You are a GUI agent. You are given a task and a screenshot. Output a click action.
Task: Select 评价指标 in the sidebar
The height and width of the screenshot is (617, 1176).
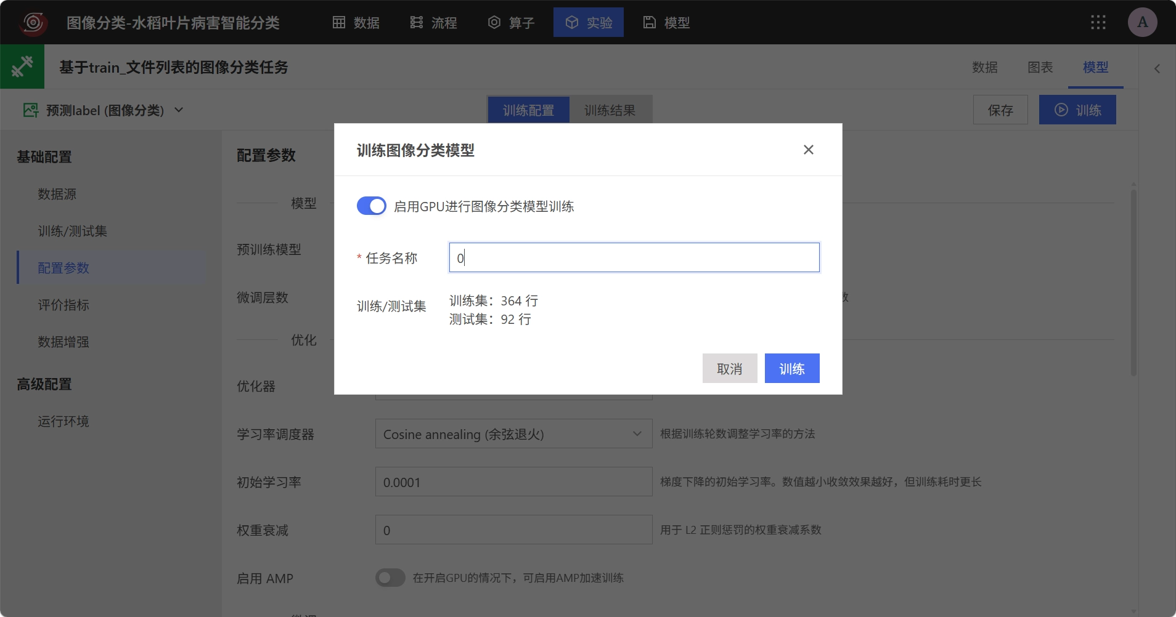[x=63, y=305]
